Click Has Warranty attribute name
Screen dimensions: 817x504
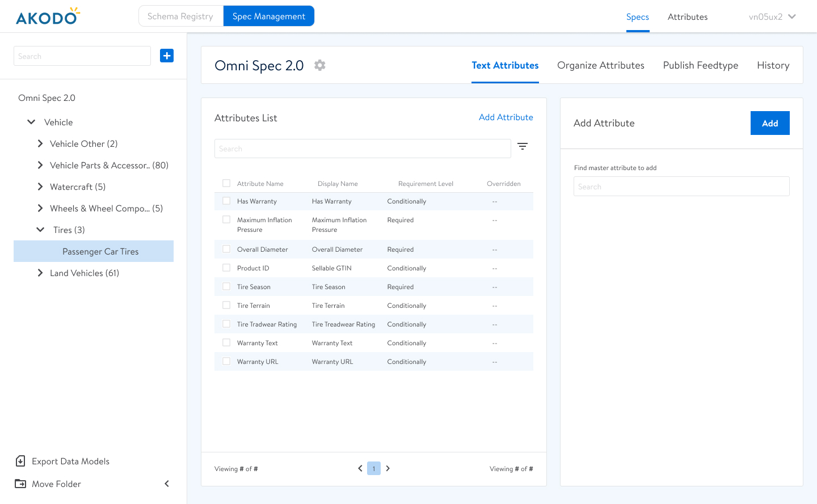257,201
